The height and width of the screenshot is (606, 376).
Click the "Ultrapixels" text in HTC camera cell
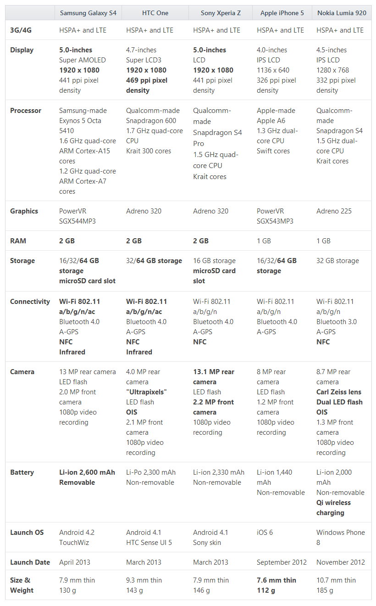(x=146, y=392)
